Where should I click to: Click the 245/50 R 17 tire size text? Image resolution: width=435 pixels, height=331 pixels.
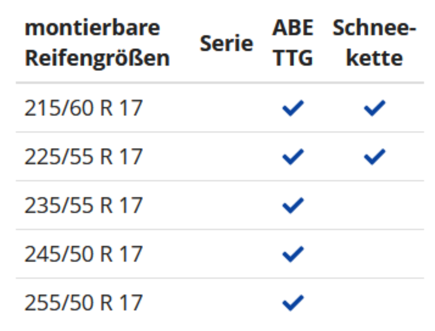83,254
